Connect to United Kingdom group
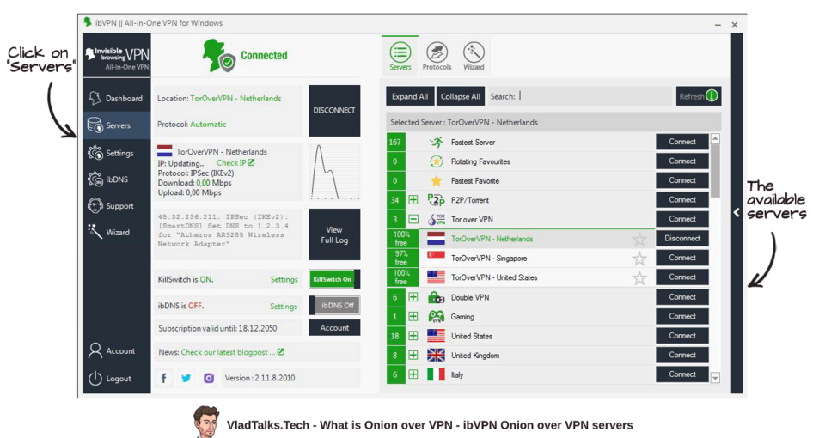The width and height of the screenshot is (813, 438). click(x=682, y=355)
